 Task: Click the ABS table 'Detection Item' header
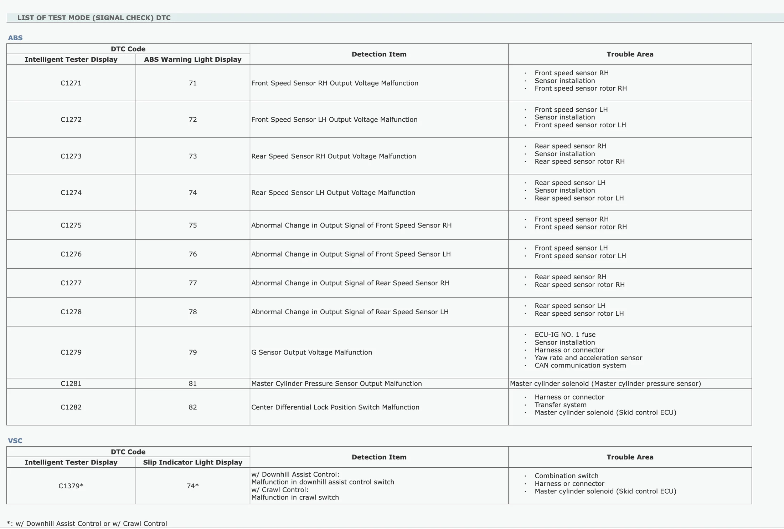tap(379, 54)
